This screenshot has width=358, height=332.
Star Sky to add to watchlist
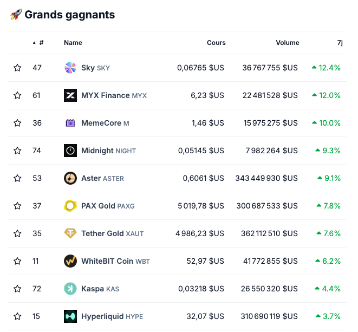17,68
